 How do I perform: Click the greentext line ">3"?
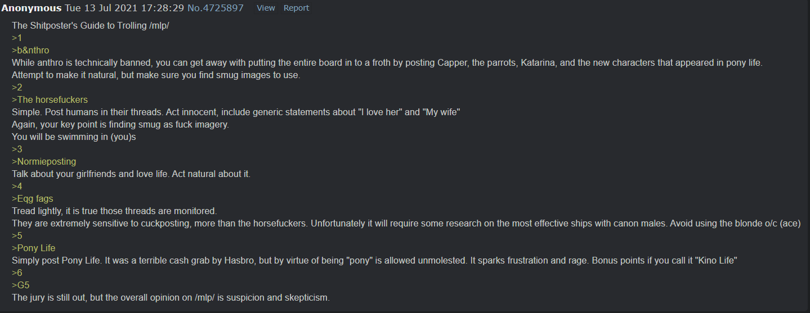[17, 149]
